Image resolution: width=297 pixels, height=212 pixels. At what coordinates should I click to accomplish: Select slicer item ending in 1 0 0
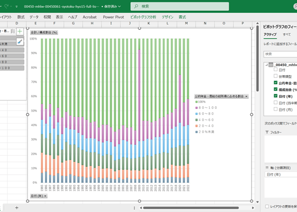pyautogui.click(x=12, y=68)
